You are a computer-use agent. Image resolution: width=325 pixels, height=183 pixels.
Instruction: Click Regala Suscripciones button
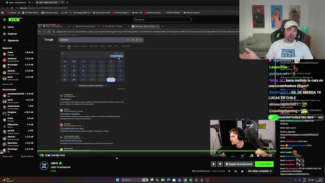(239, 164)
